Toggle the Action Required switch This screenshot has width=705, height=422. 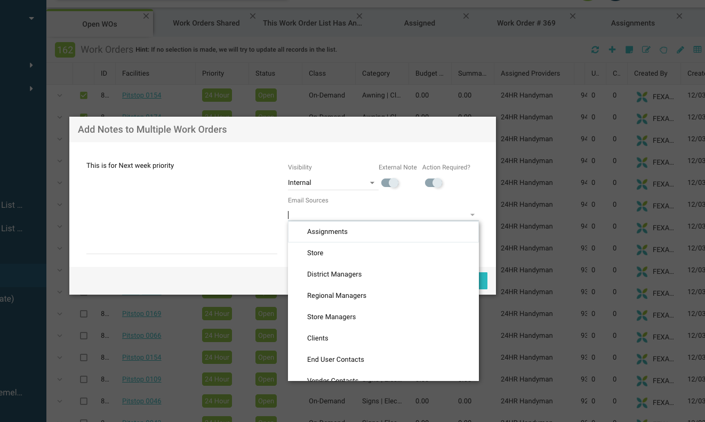434,183
